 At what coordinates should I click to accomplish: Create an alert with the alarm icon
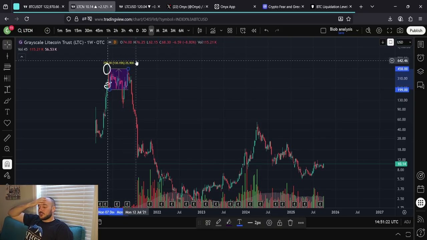pyautogui.click(x=243, y=31)
